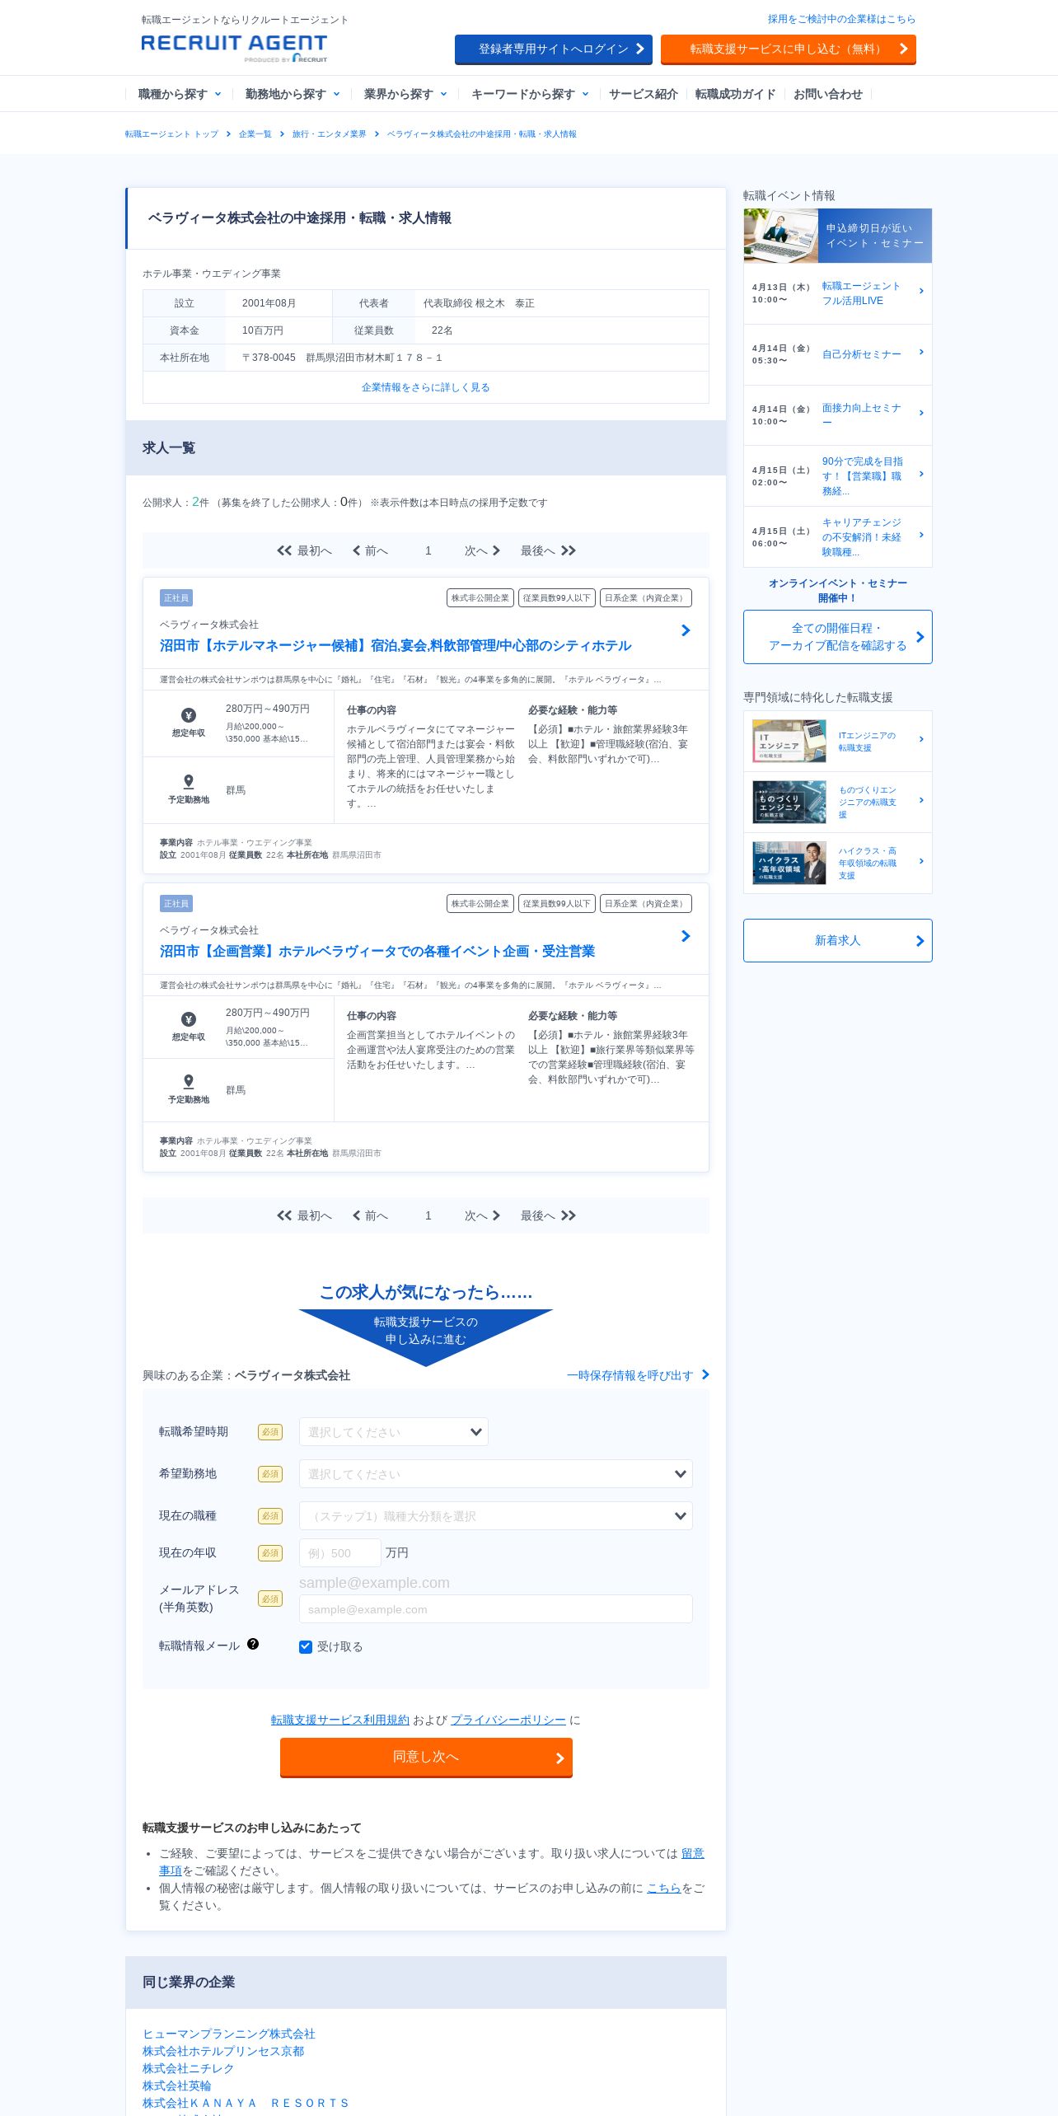Click 旅行・エンタメ業界 breadcrumb link
1058x2116 pixels.
(329, 133)
